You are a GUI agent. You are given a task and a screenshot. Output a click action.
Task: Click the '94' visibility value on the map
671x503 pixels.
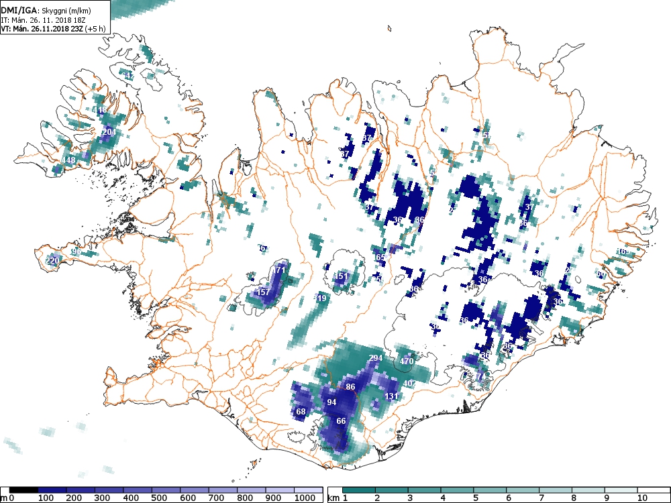331,402
